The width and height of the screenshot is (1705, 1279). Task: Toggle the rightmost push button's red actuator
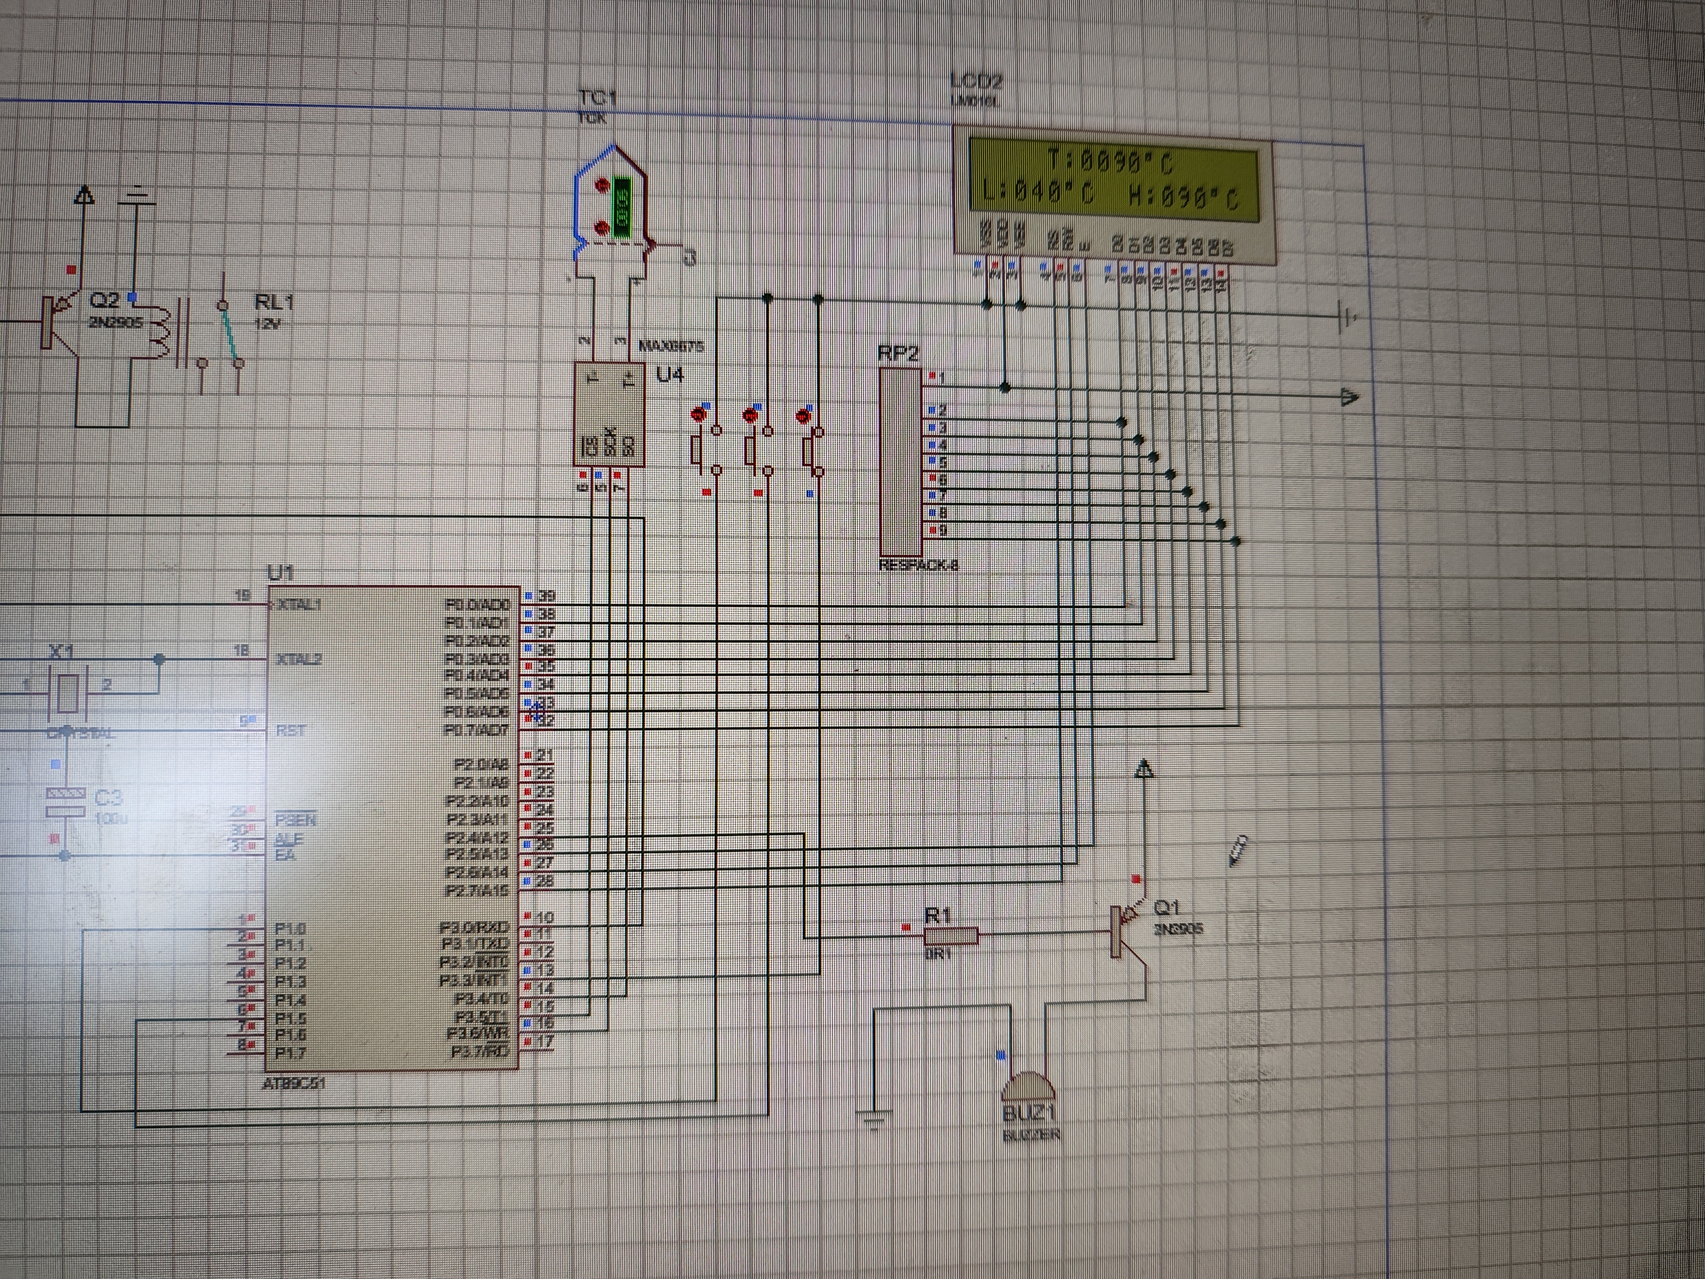(802, 416)
